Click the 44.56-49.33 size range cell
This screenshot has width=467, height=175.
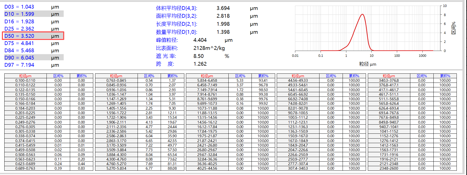pyautogui.click(x=298, y=80)
